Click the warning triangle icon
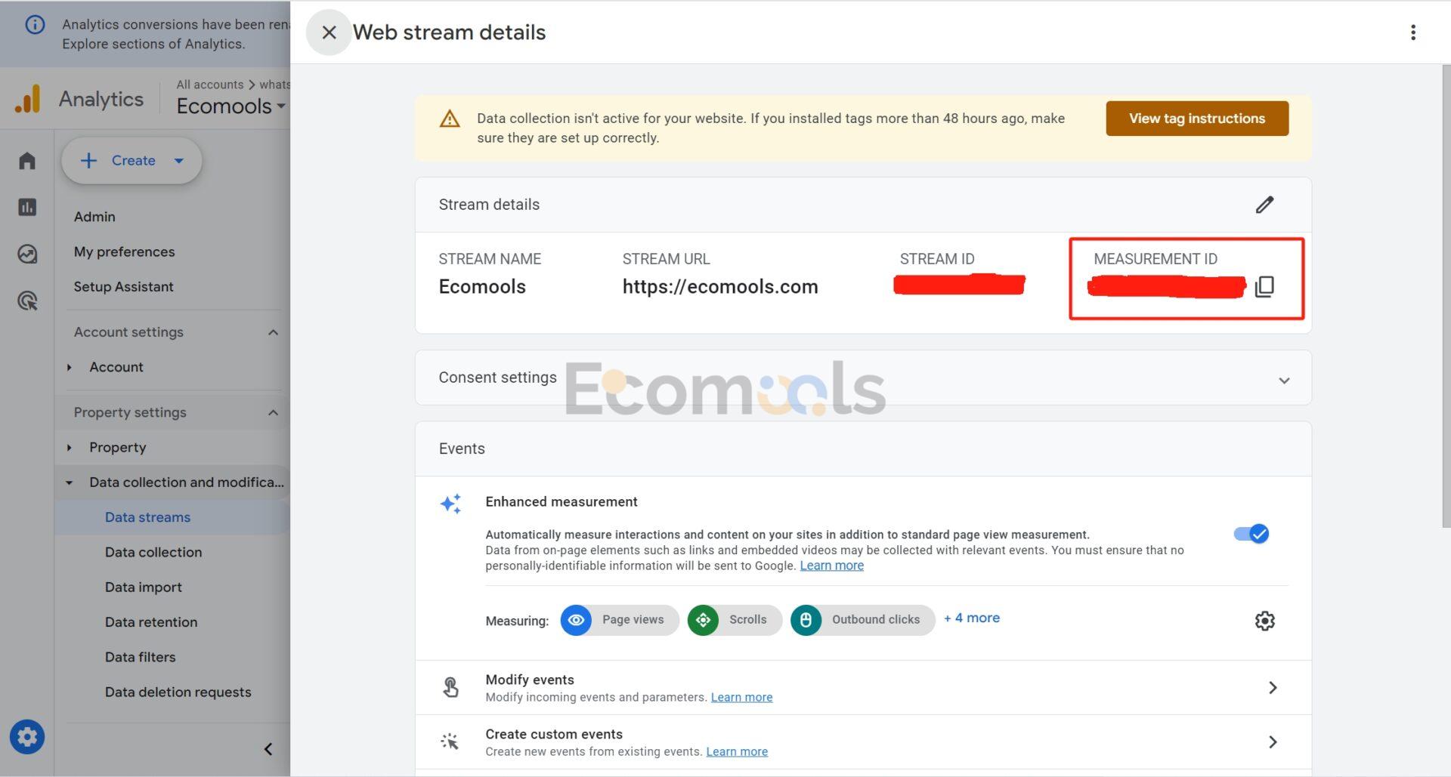 [450, 119]
